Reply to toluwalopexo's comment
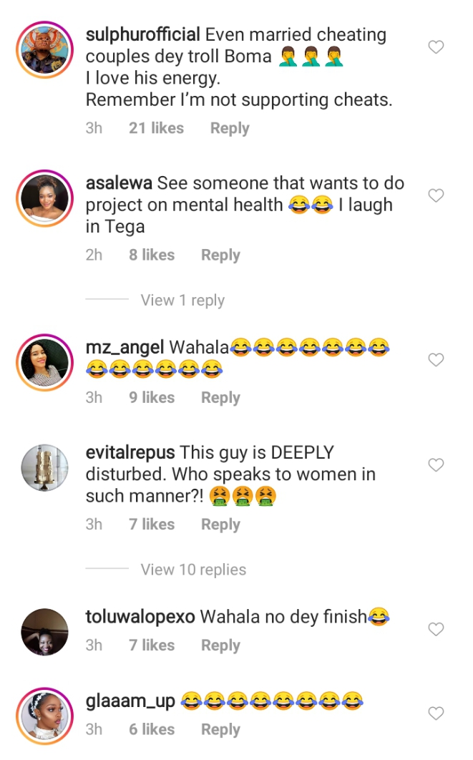 coord(220,645)
